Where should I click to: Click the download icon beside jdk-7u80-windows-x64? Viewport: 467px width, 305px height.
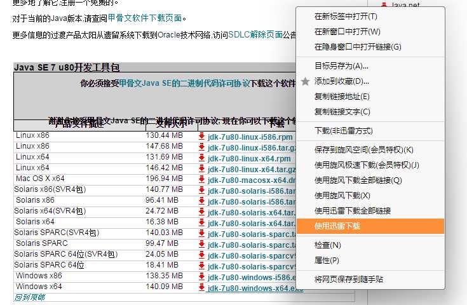coord(201,287)
